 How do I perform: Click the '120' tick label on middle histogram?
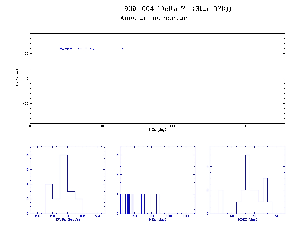(186, 216)
